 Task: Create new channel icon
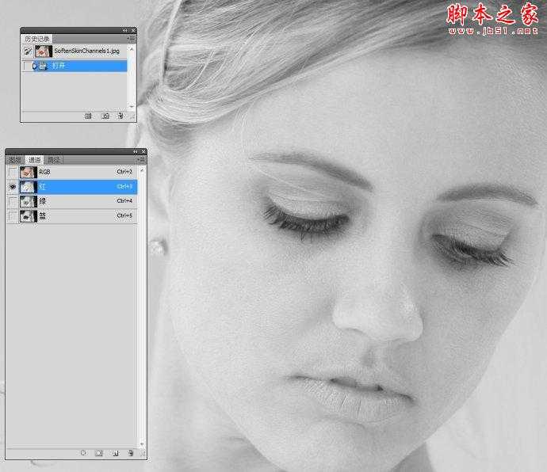116,453
